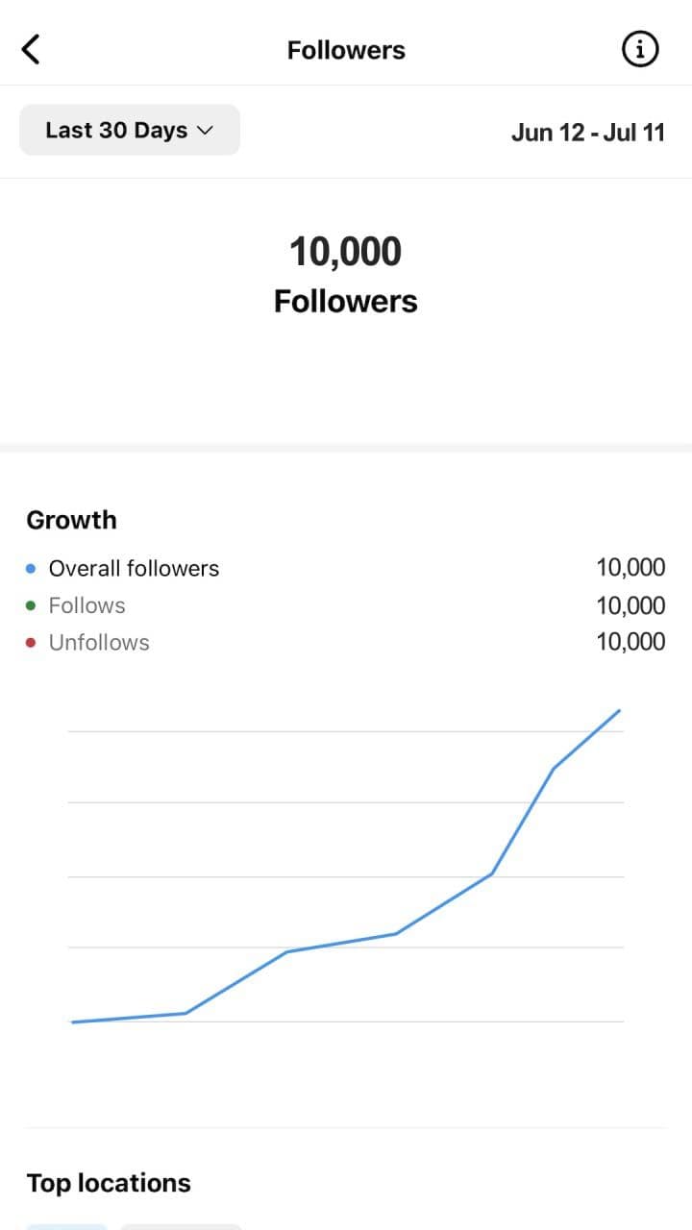Select the Jun 12 - Jul 11 date label

(x=589, y=133)
